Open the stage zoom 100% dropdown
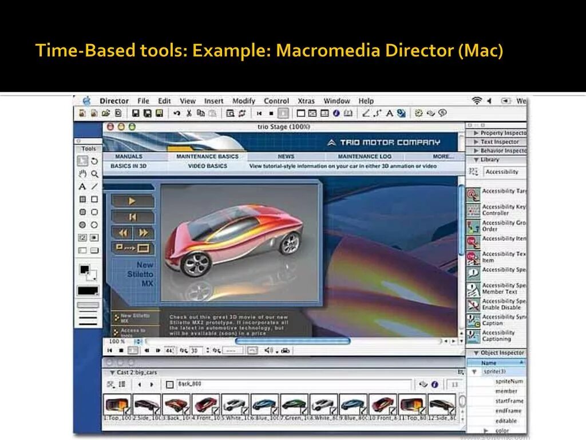 click(x=138, y=341)
